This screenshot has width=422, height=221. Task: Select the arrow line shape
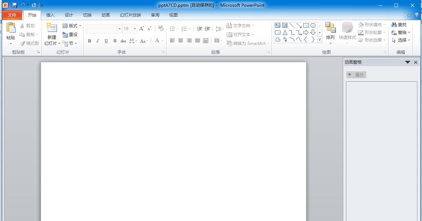(299, 25)
